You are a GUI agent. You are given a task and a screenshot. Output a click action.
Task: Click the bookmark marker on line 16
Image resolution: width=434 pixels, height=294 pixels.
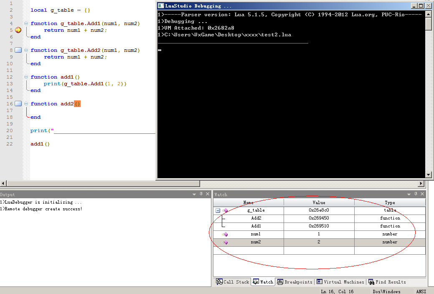(18, 104)
